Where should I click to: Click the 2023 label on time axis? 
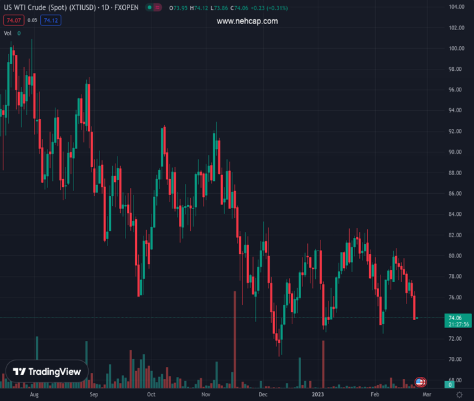coord(318,395)
